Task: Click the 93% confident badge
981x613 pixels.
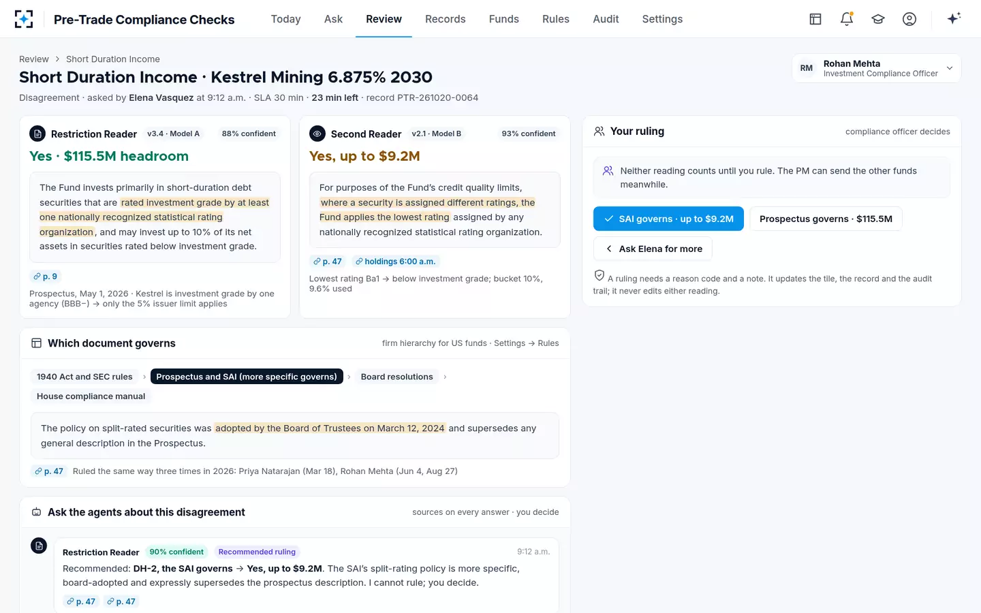Action: click(x=529, y=133)
